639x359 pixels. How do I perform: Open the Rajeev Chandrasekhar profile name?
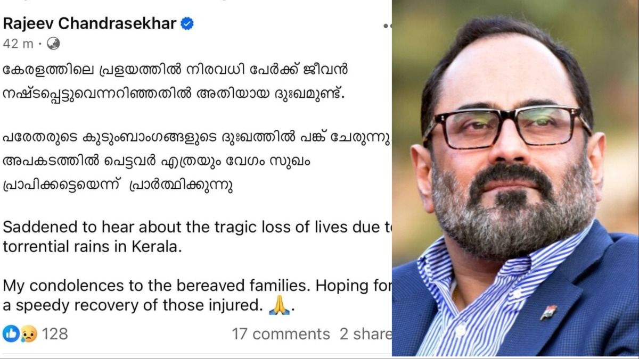point(89,24)
